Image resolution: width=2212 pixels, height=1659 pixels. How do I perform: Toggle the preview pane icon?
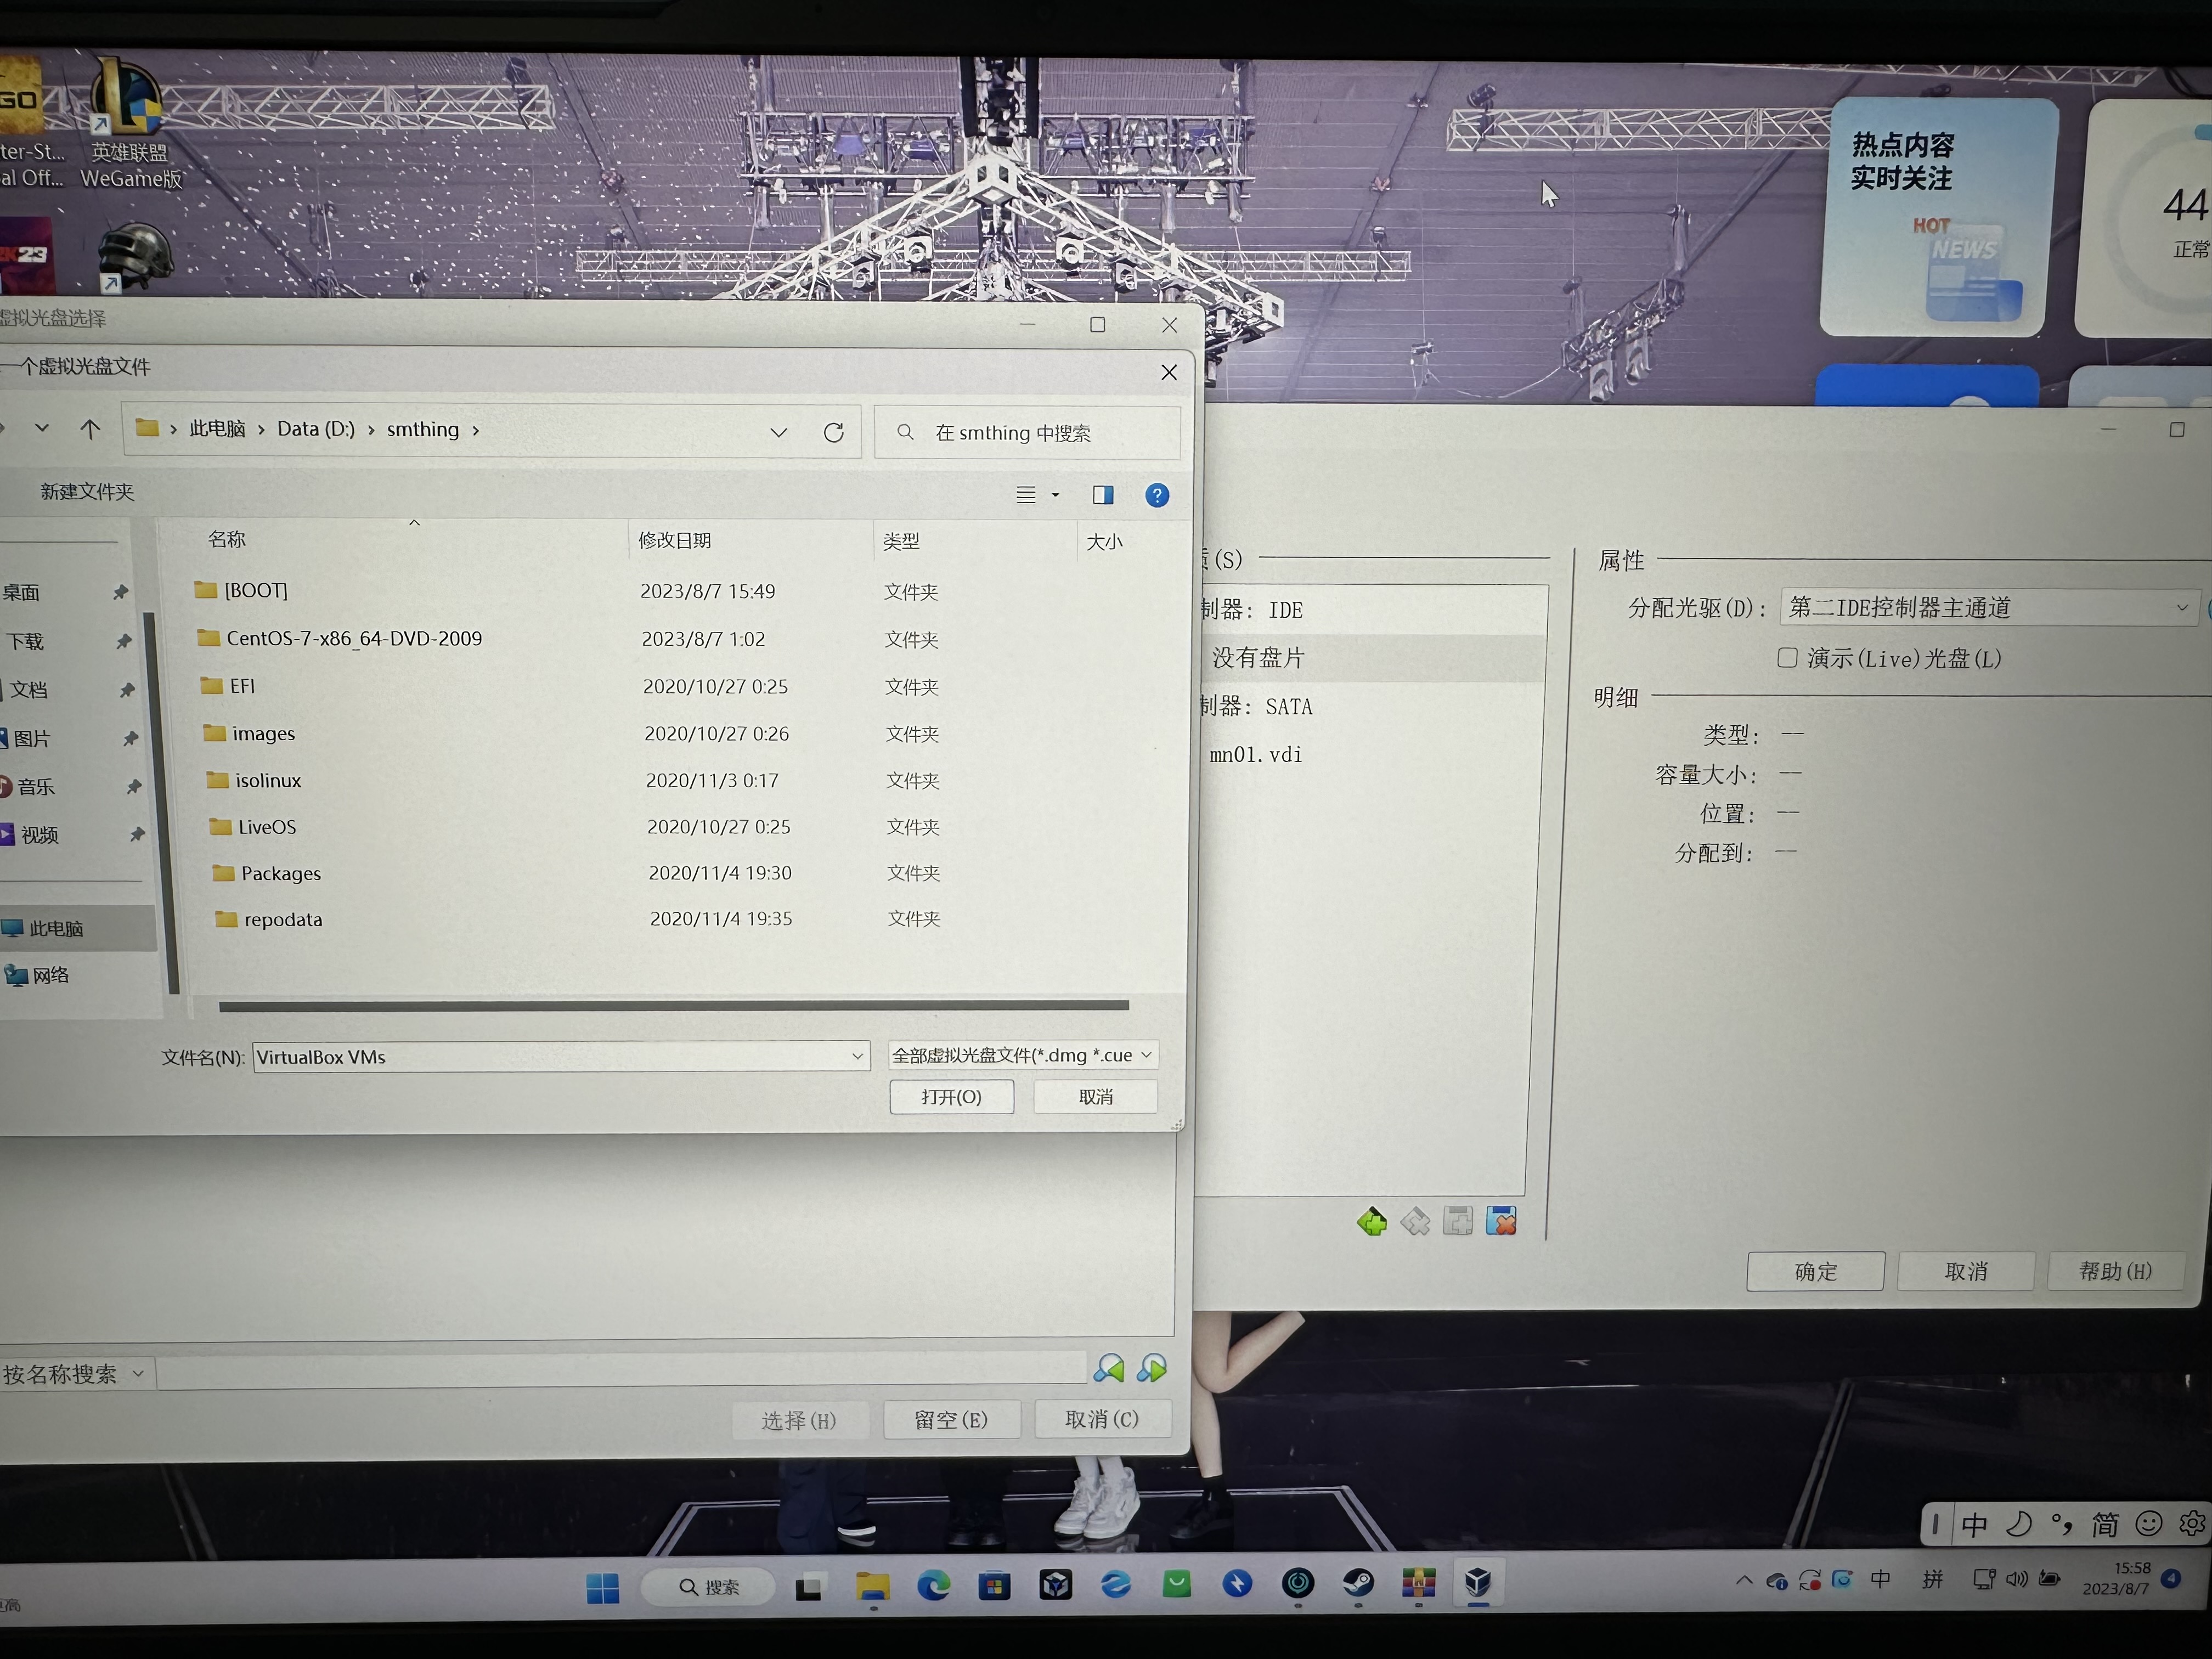(x=1103, y=495)
